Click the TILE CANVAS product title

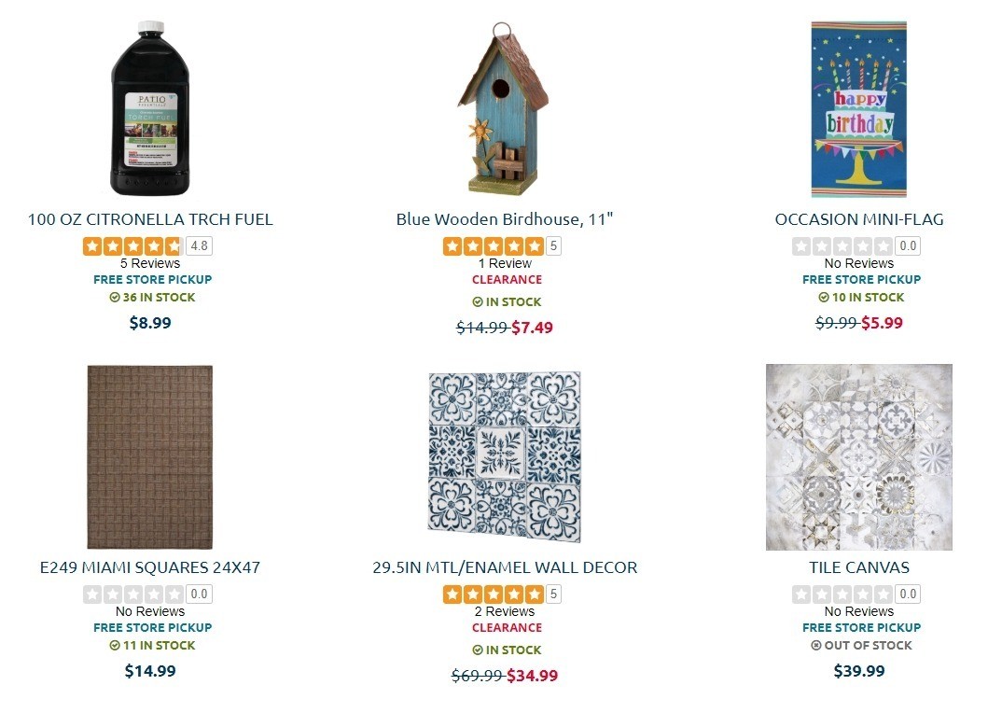(x=858, y=567)
